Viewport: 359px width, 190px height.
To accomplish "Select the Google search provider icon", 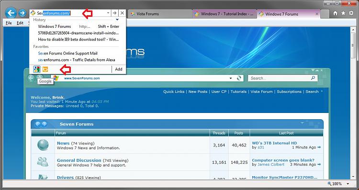I will pyautogui.click(x=37, y=69).
